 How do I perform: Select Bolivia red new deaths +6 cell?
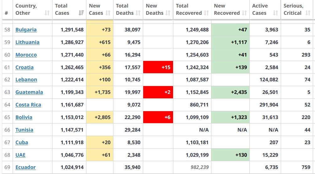pos(158,117)
